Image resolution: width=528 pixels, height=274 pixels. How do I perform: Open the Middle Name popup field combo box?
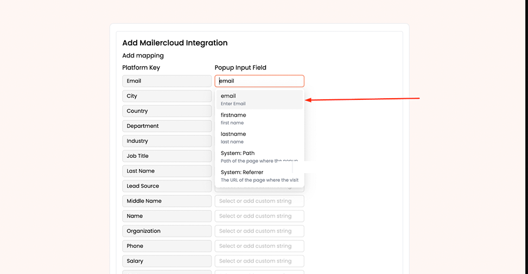pos(259,201)
